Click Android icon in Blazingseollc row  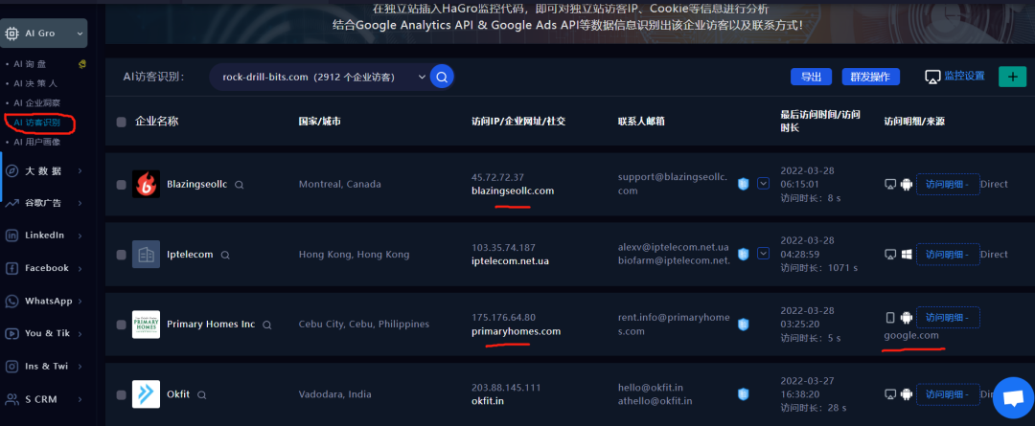click(x=906, y=184)
